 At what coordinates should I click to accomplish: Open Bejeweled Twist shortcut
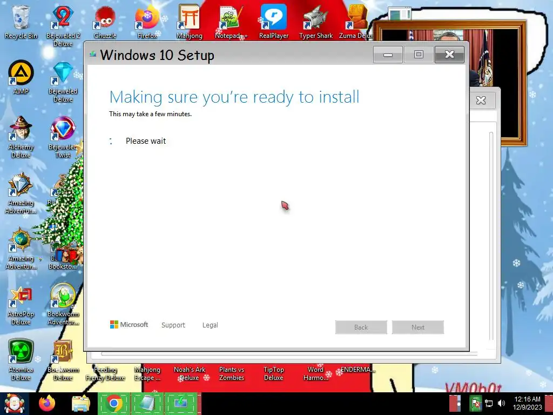tap(63, 137)
